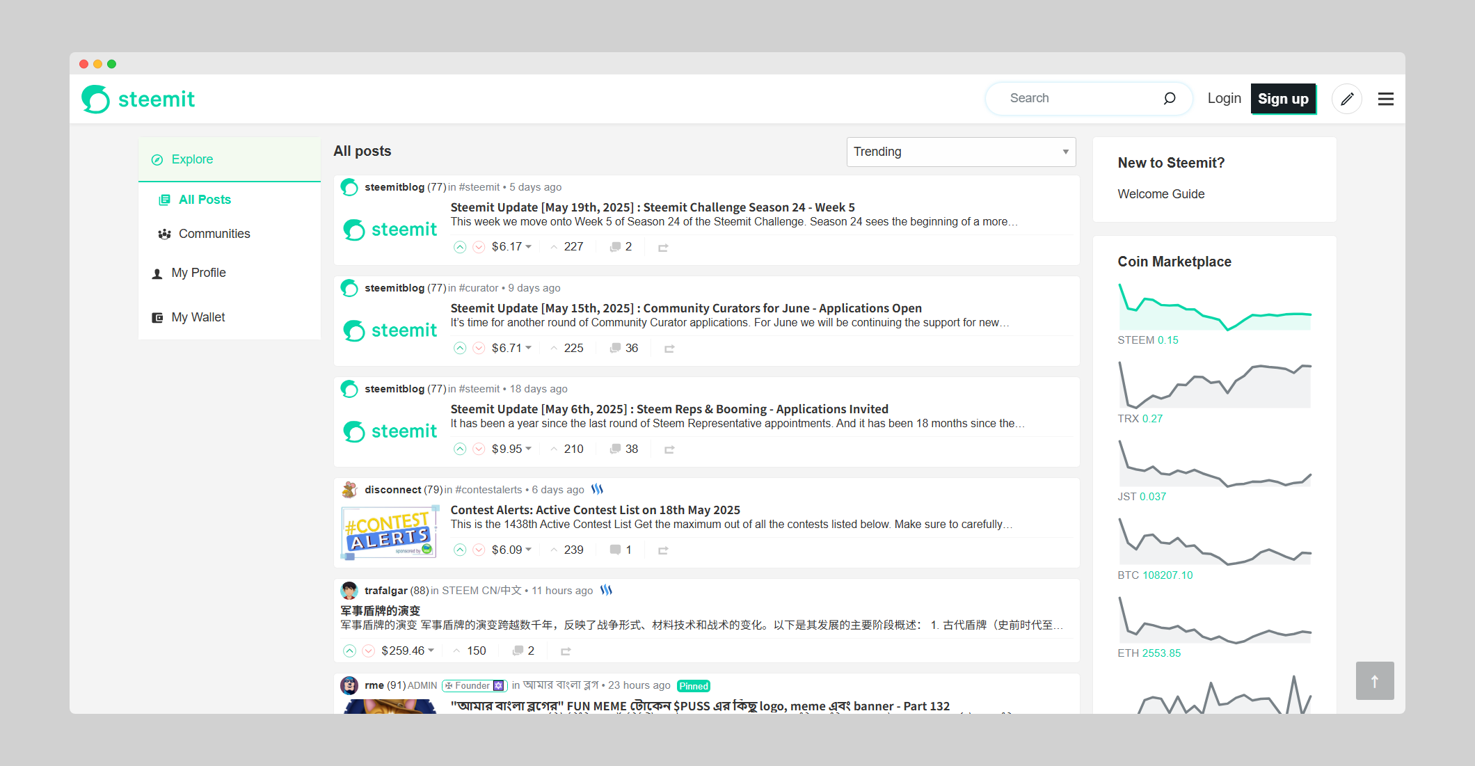1475x766 pixels.
Task: Click trafalgar's avatar icon
Action: click(x=349, y=591)
